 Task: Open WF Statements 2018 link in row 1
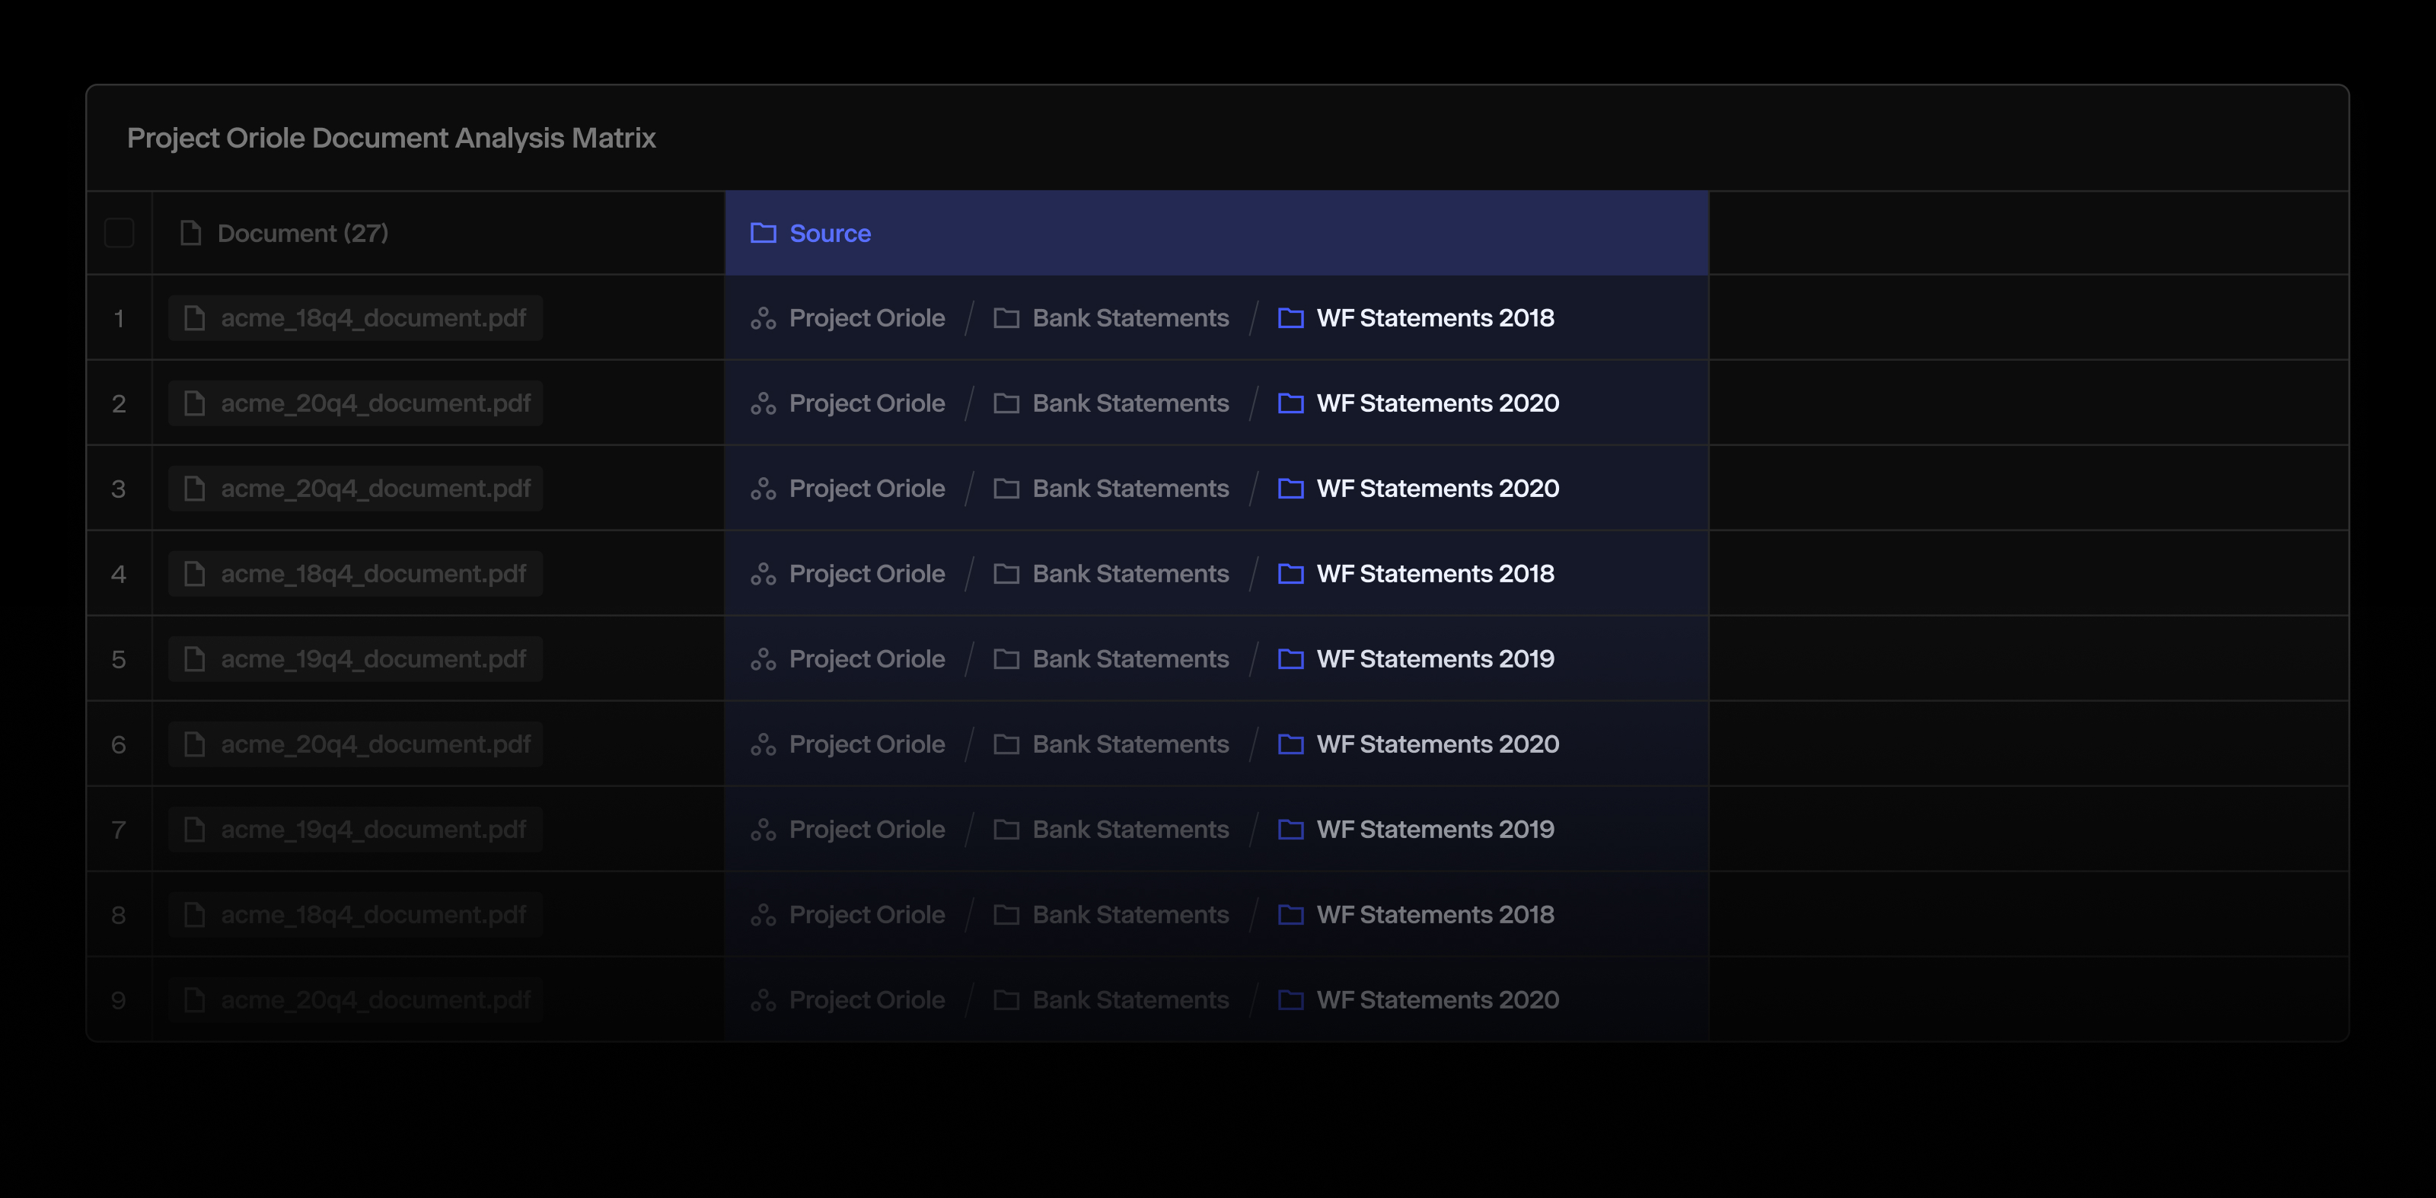click(1434, 319)
